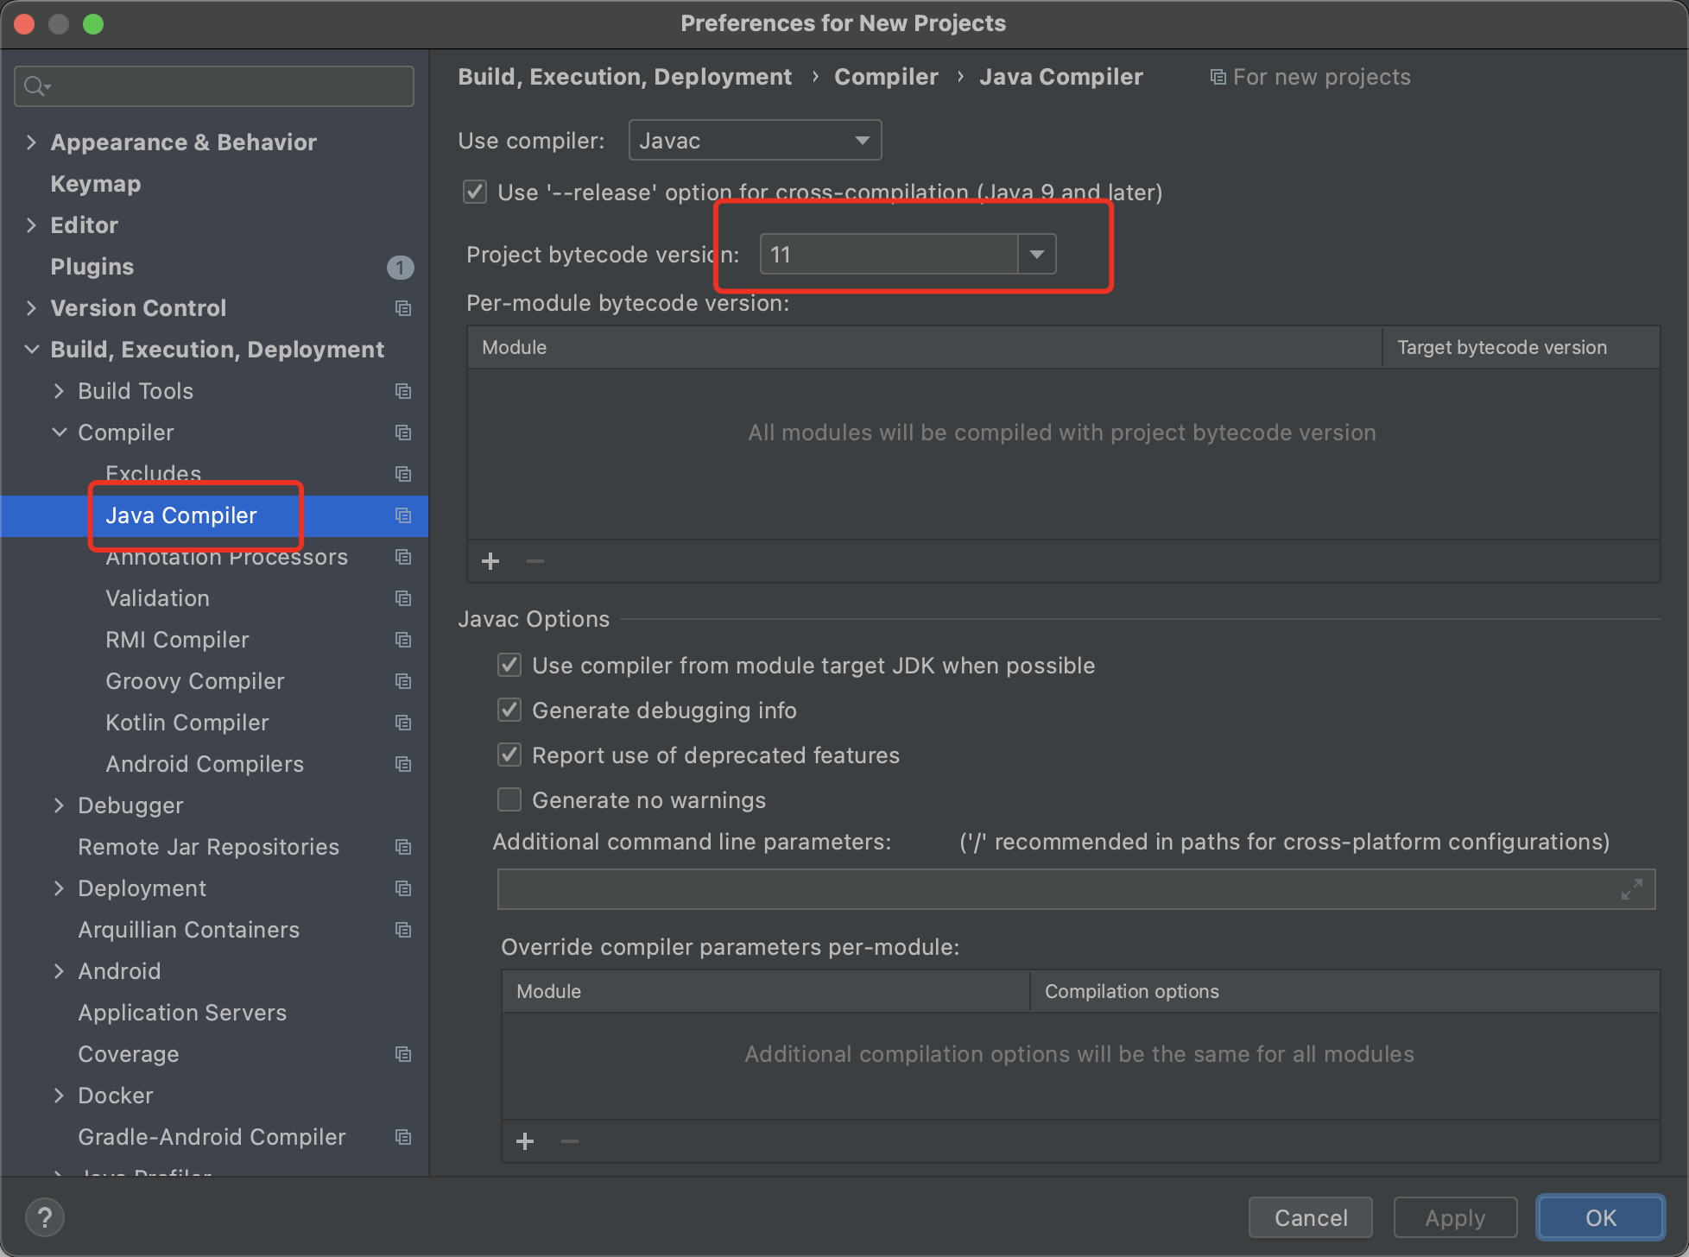
Task: Uncheck Use '--release' option for cross-compilation
Action: click(x=475, y=193)
